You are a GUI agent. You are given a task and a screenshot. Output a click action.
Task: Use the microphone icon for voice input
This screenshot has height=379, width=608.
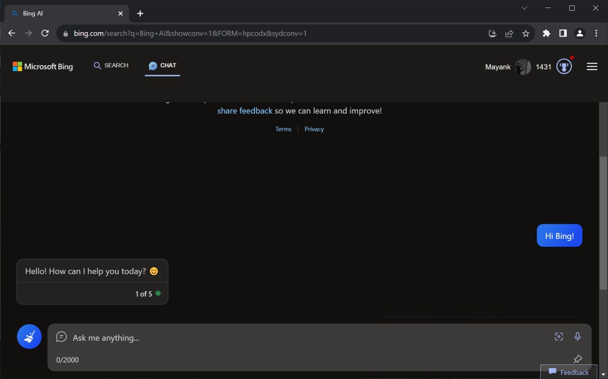[x=578, y=336]
